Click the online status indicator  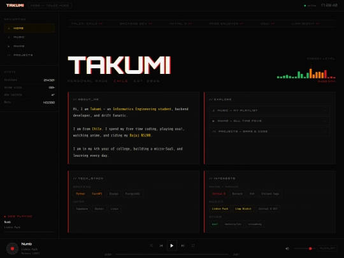[x=310, y=6]
